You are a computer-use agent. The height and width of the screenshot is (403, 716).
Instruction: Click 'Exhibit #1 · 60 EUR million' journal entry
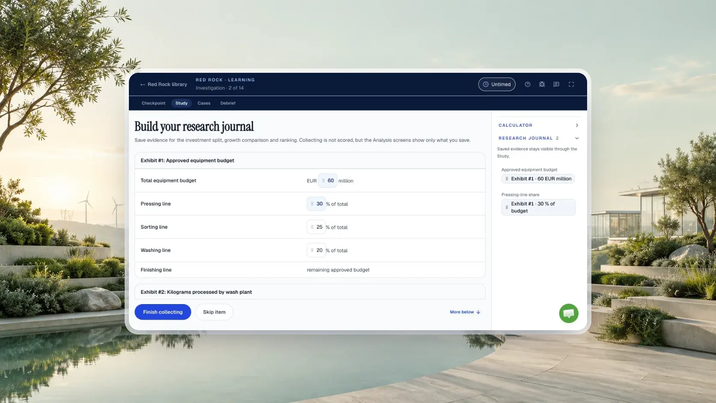[x=538, y=179]
